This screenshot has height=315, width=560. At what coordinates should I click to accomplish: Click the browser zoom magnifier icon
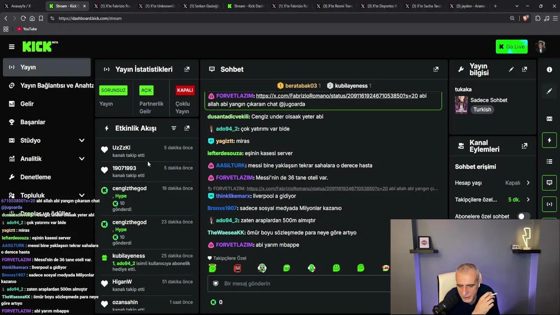(512, 18)
